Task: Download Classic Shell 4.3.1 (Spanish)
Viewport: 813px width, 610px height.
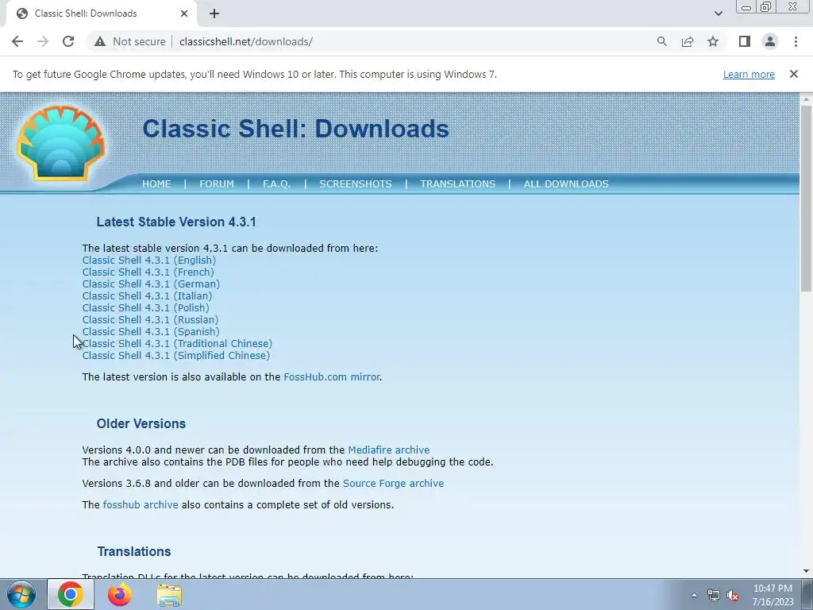Action: coord(151,332)
